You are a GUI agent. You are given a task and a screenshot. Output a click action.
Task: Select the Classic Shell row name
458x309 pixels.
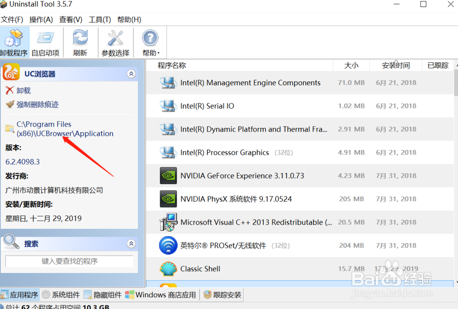[x=200, y=269]
